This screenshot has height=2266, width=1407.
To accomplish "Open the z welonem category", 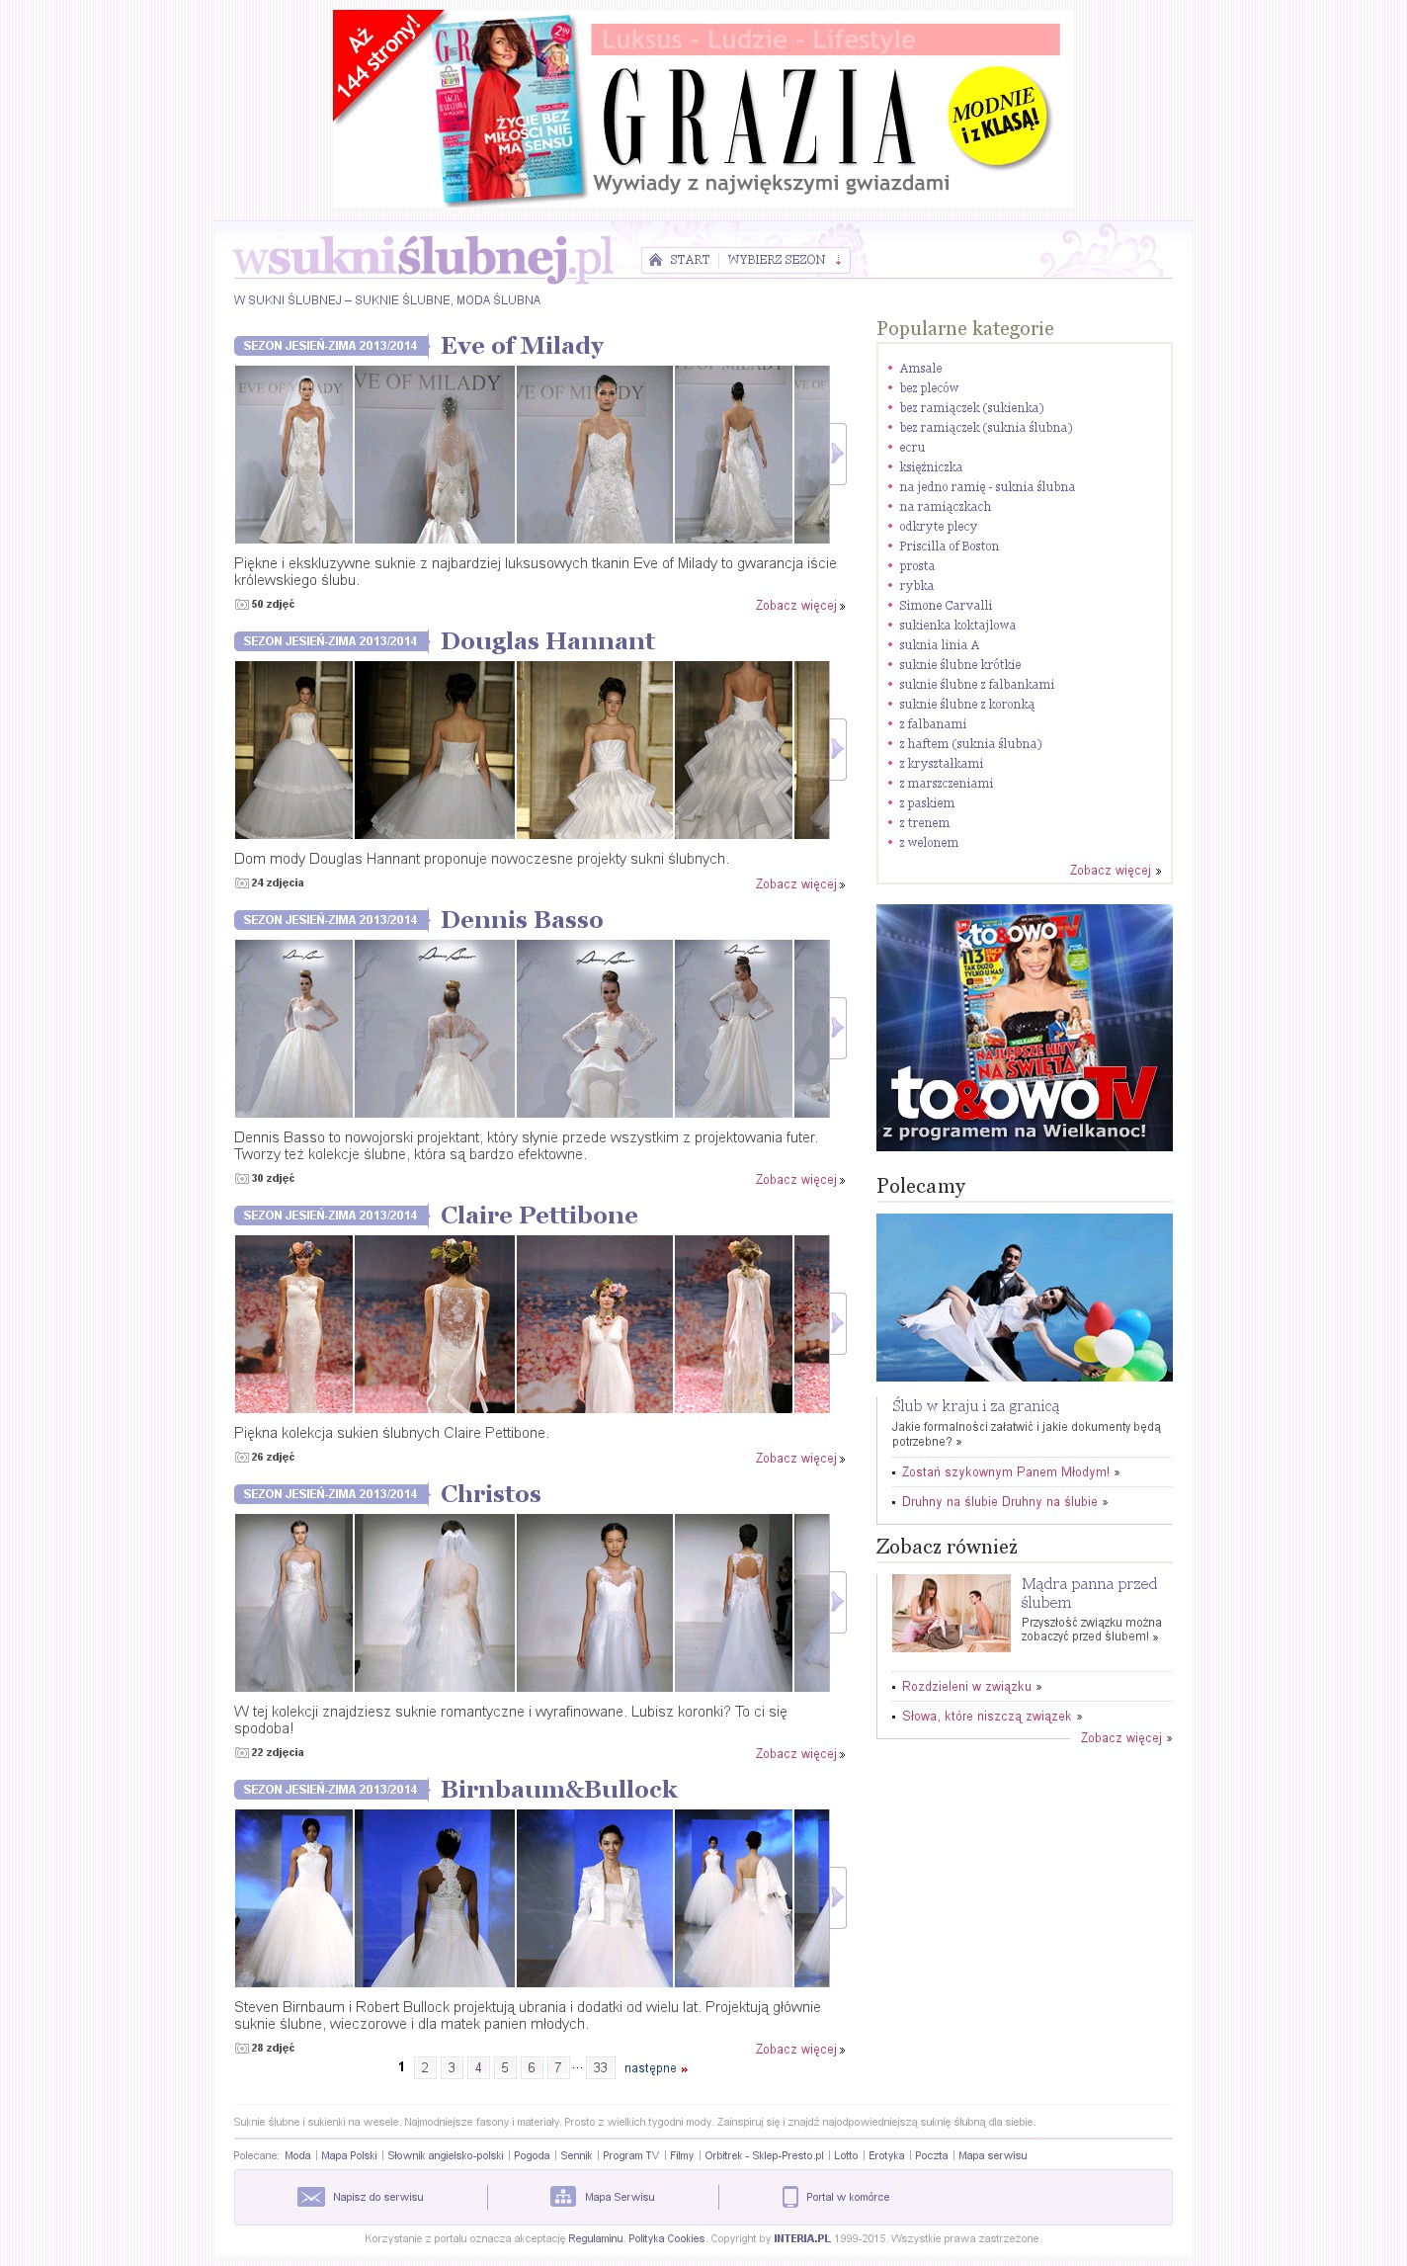I will coord(929,843).
